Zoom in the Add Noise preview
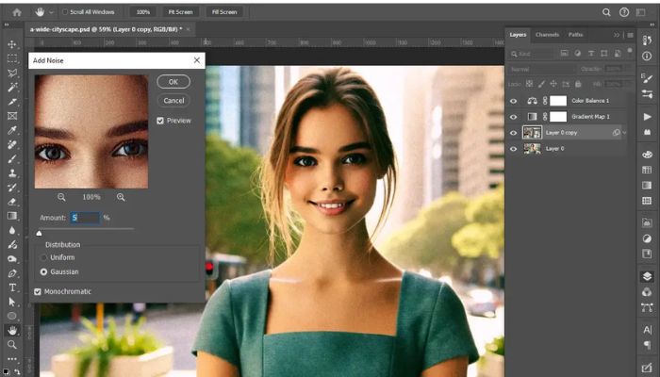The height and width of the screenshot is (377, 660). pyautogui.click(x=121, y=197)
